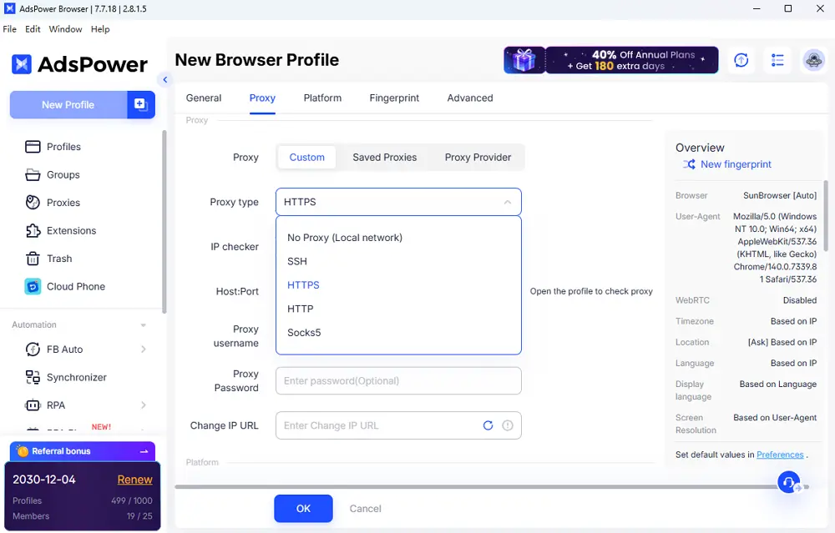
Task: Select the Custom proxy option
Action: click(306, 157)
